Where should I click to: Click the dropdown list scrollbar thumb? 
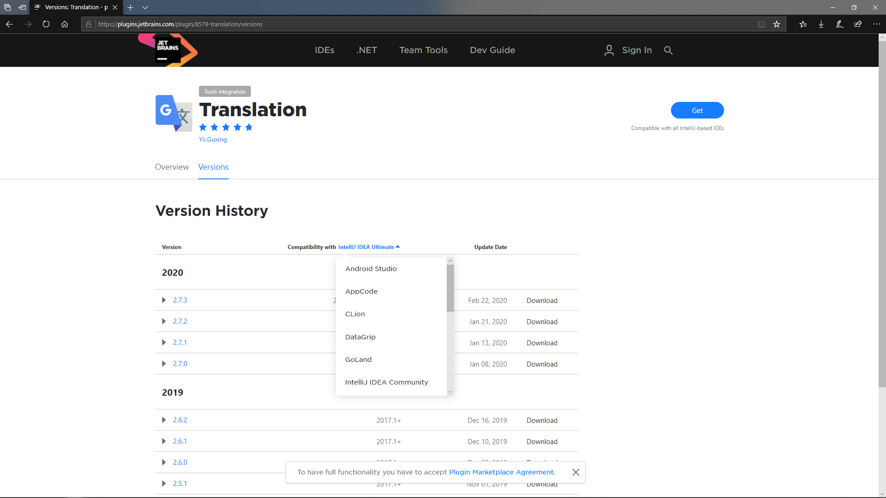[450, 288]
